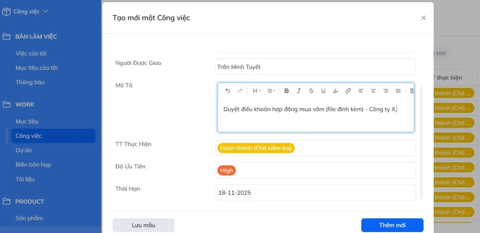
Task: Click the BÀN LÀM VIỆC section header
Action: click(x=36, y=36)
